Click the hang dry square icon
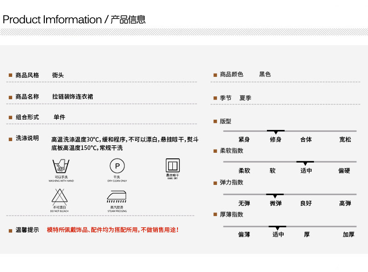This screenshot has width=368, height=272. [173, 165]
